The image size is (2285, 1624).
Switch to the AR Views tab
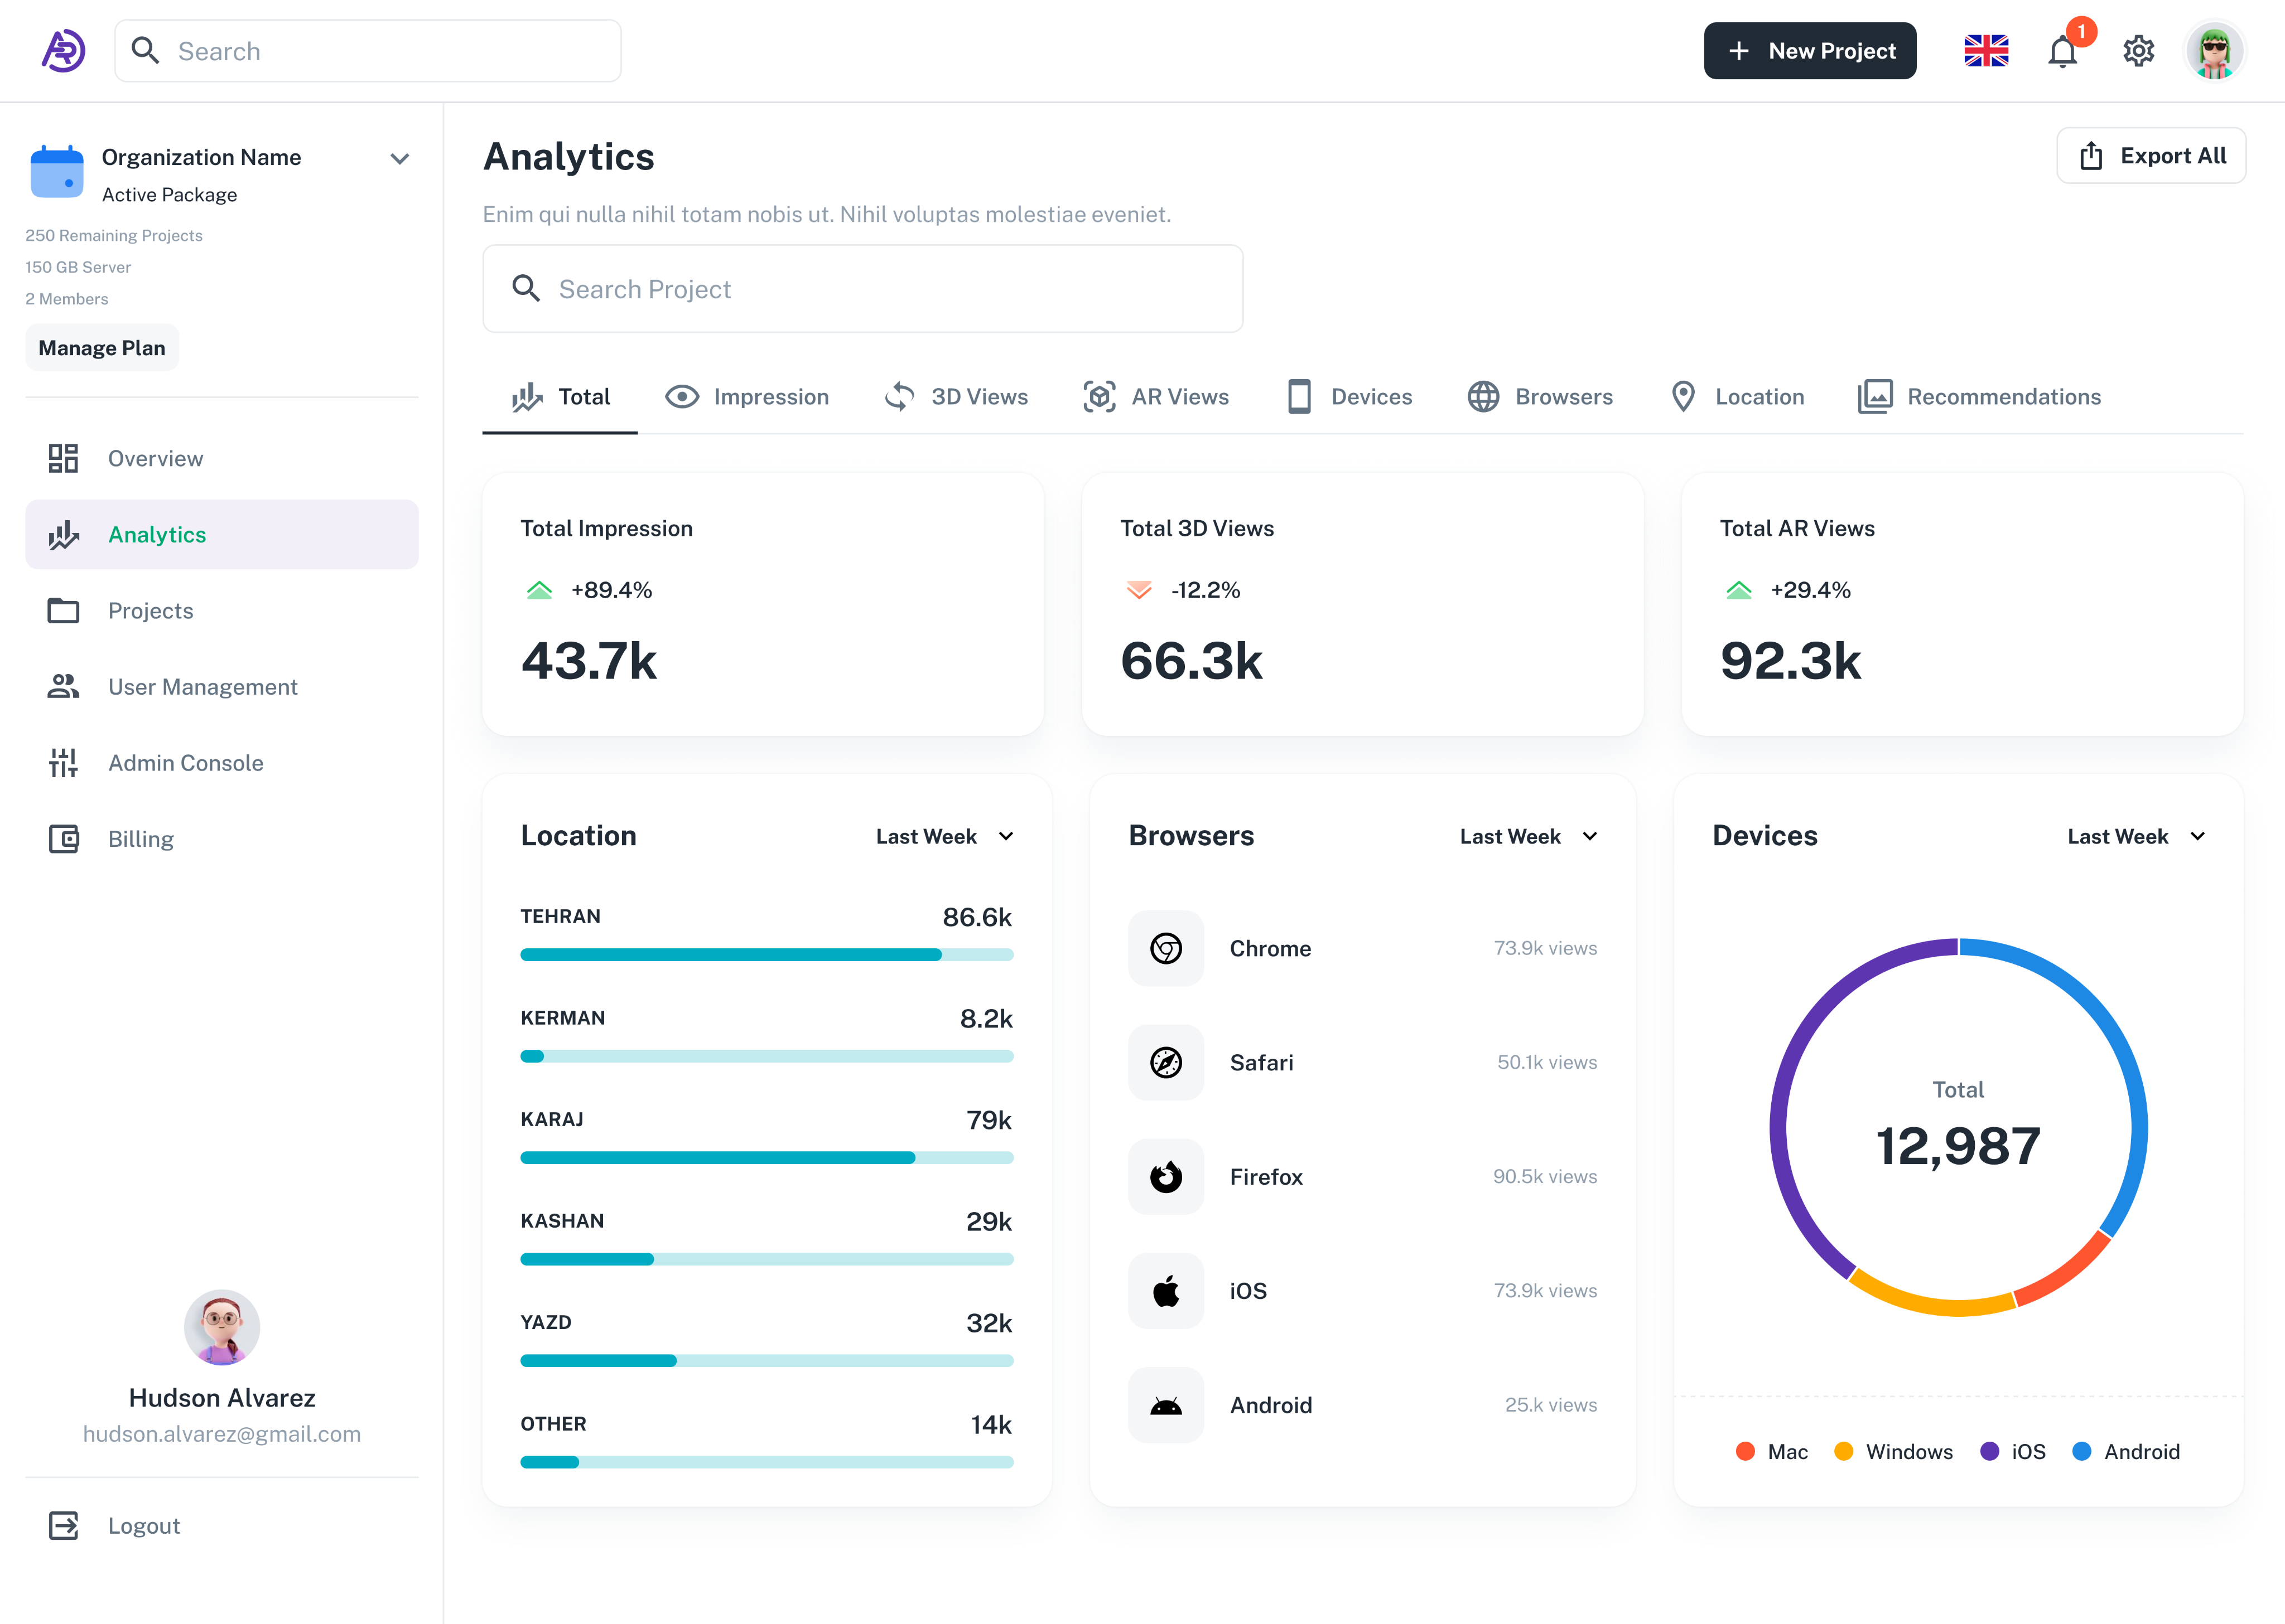[x=1156, y=397]
